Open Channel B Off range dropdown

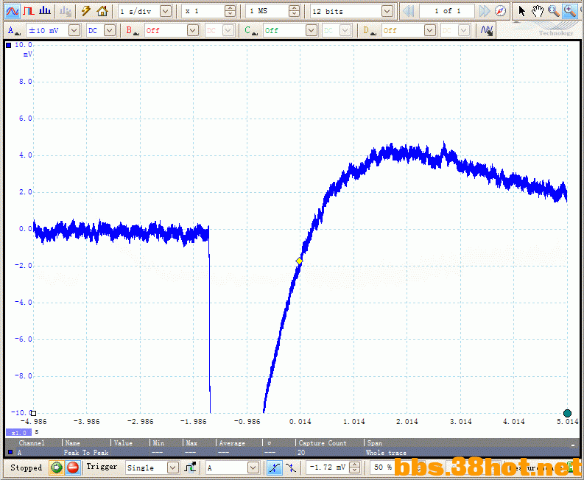192,30
